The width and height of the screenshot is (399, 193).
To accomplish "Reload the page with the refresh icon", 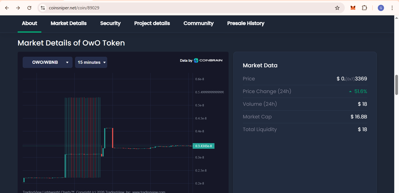I will pyautogui.click(x=29, y=8).
